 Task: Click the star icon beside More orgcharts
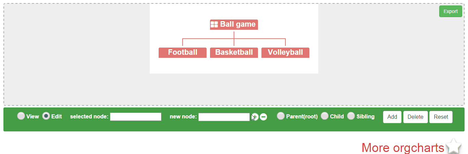coord(454,146)
